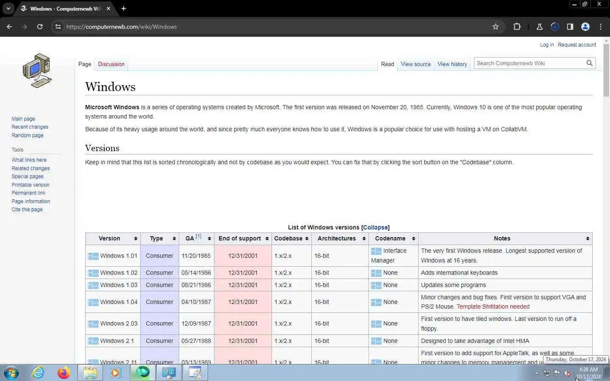Image resolution: width=610 pixels, height=381 pixels.
Task: Sort table by GA column
Action: pos(209,239)
